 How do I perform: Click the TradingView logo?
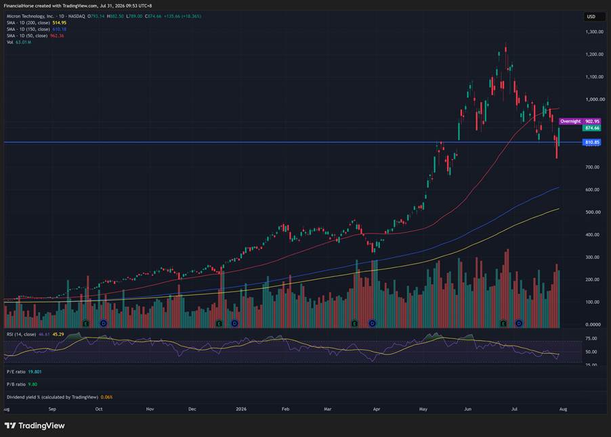tap(35, 425)
